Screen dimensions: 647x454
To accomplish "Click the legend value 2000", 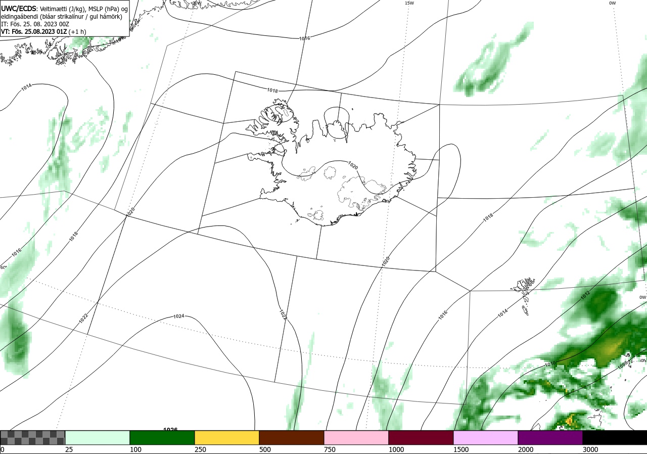I will point(526,449).
